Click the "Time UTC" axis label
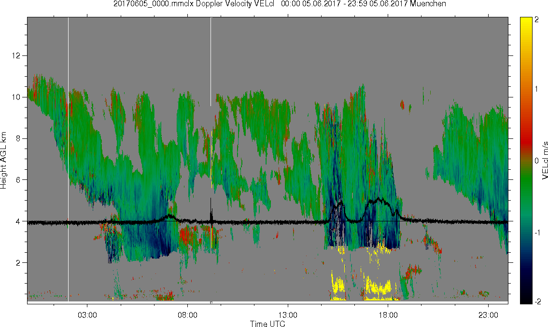548x327 pixels. 267,324
